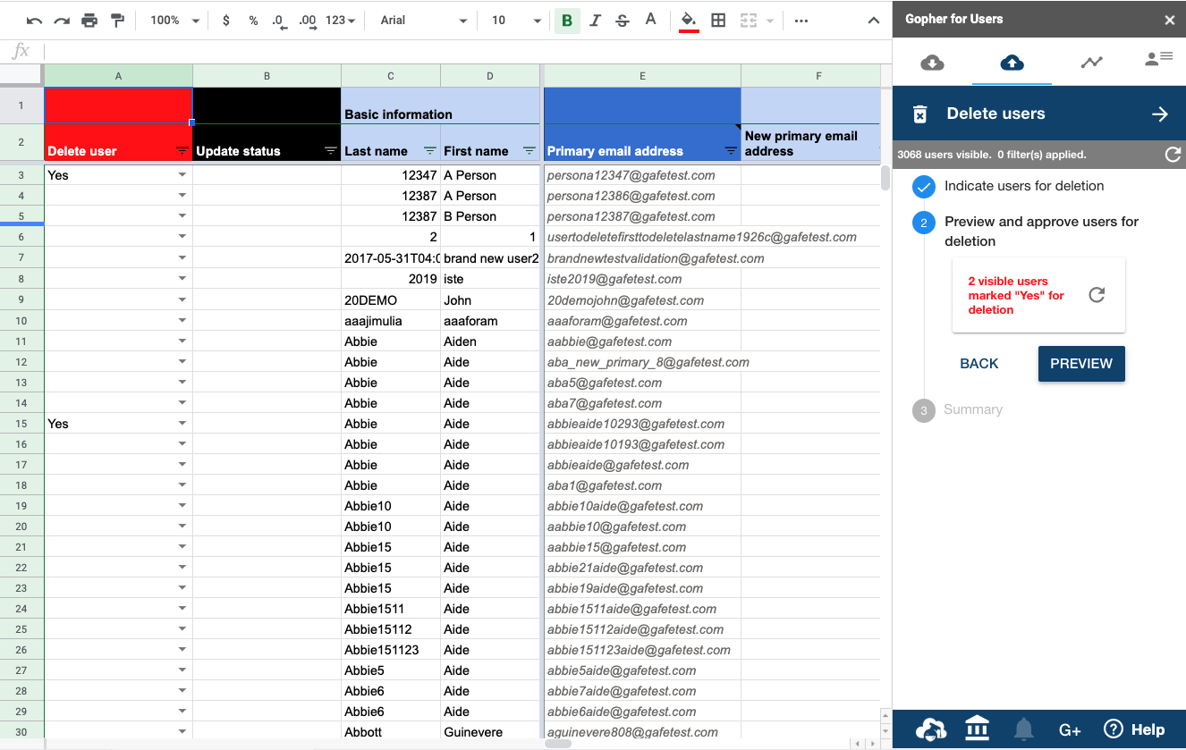
Task: Click the BACK button
Action: 978,364
